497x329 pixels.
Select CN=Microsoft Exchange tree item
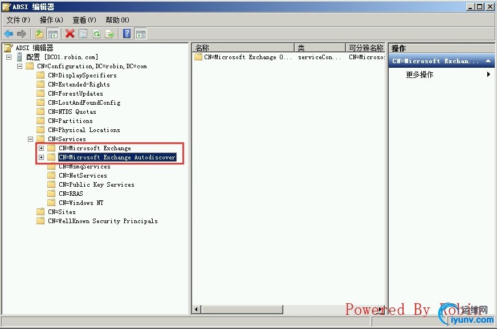95,148
